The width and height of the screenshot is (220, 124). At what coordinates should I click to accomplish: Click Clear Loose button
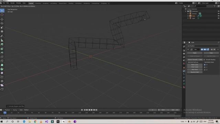195,67
